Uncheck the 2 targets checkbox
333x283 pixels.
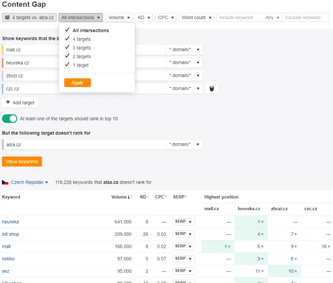pyautogui.click(x=67, y=56)
